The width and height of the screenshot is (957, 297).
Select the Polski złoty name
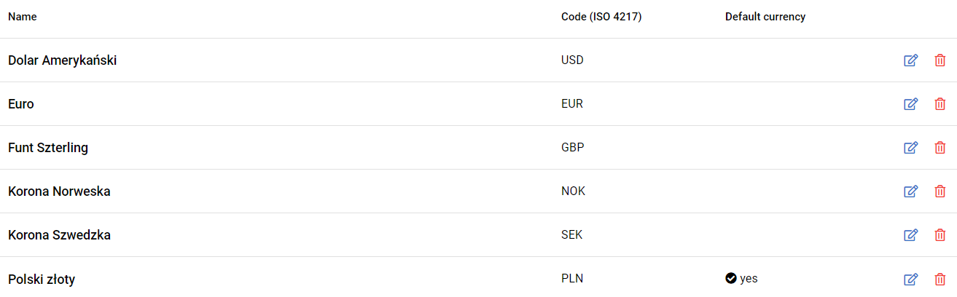(42, 279)
